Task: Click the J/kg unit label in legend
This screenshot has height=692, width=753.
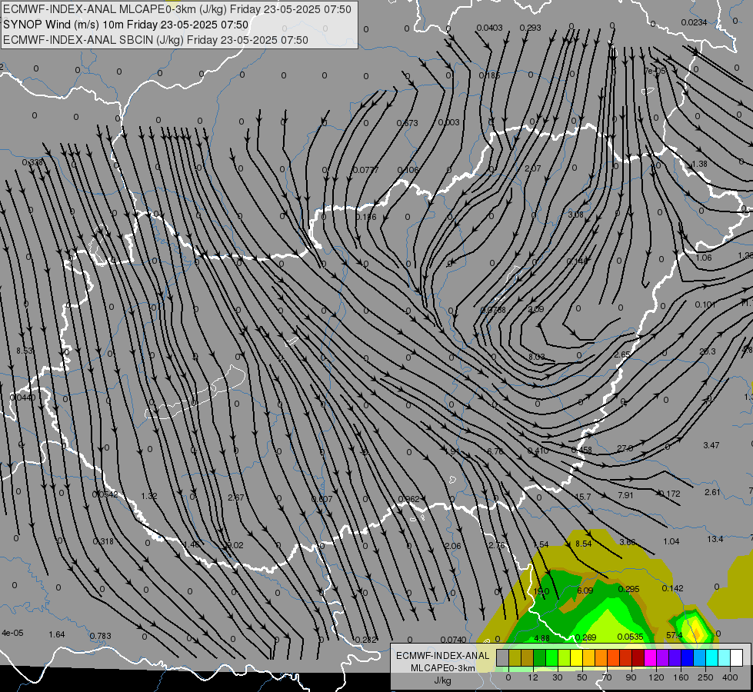Action: (x=442, y=680)
